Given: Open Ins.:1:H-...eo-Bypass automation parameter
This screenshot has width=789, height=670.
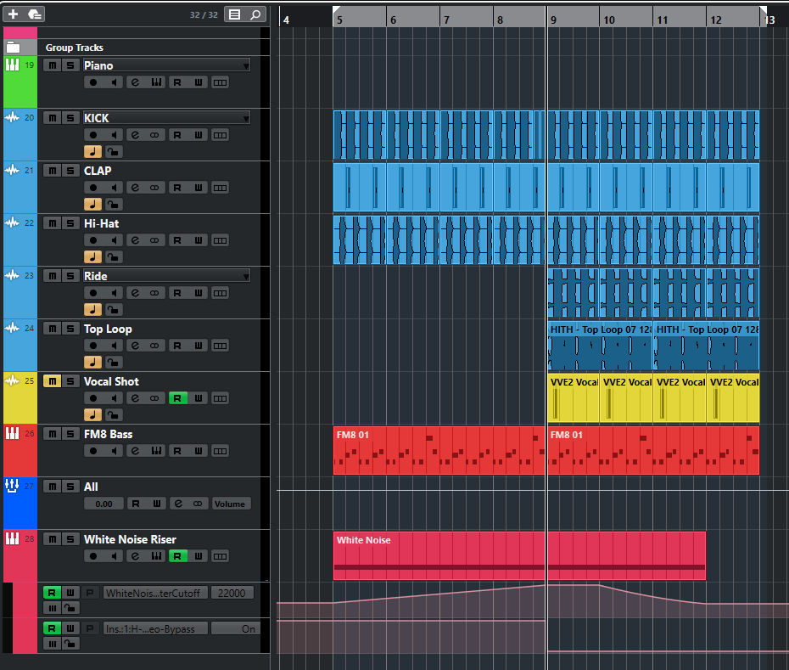Looking at the screenshot, I should point(155,629).
